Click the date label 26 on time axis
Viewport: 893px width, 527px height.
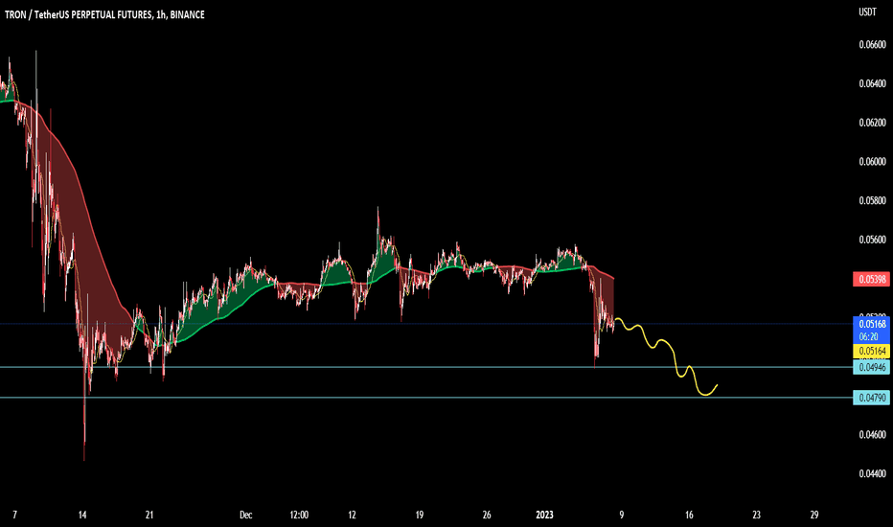tap(487, 516)
